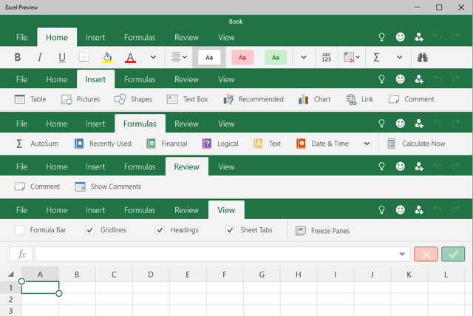
Task: Open the Shapes gallery
Action: (133, 99)
